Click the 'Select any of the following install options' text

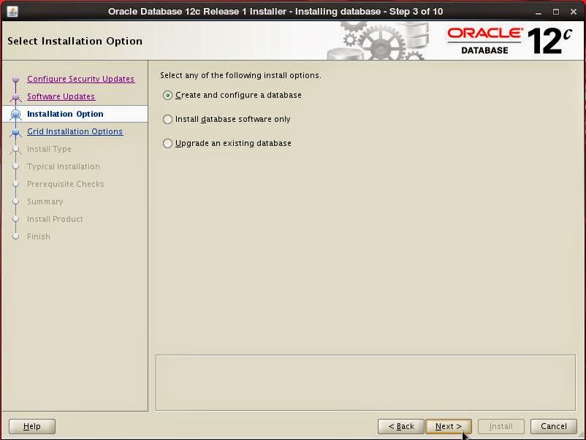tap(240, 75)
